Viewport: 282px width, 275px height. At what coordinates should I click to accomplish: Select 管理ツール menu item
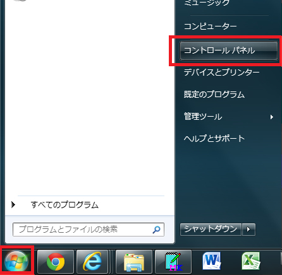pyautogui.click(x=203, y=117)
